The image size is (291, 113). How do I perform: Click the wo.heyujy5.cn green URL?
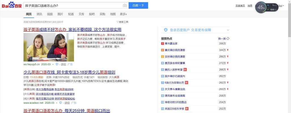point(31,64)
